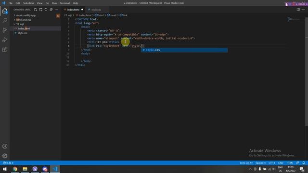The height and width of the screenshot is (173, 308).
Task: Click the ENG US language indicator
Action: [280, 169]
